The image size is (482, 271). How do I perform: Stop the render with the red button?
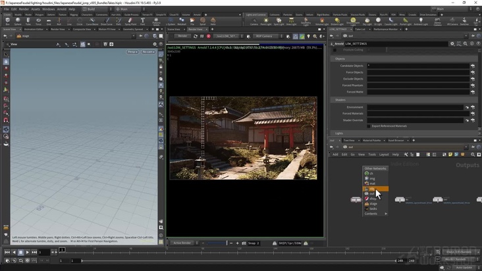coord(209,36)
